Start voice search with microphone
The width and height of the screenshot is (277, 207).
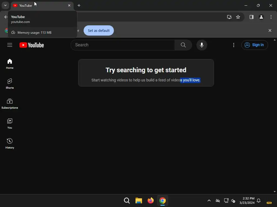tap(202, 45)
